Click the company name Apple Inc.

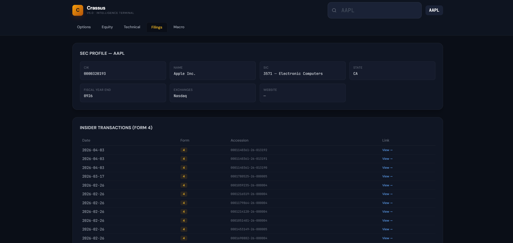pos(185,74)
